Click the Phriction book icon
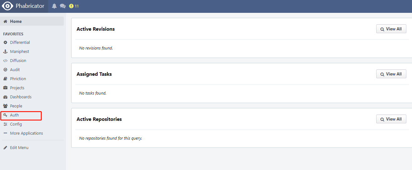Screen dimensions: 412x170 (x=5, y=79)
